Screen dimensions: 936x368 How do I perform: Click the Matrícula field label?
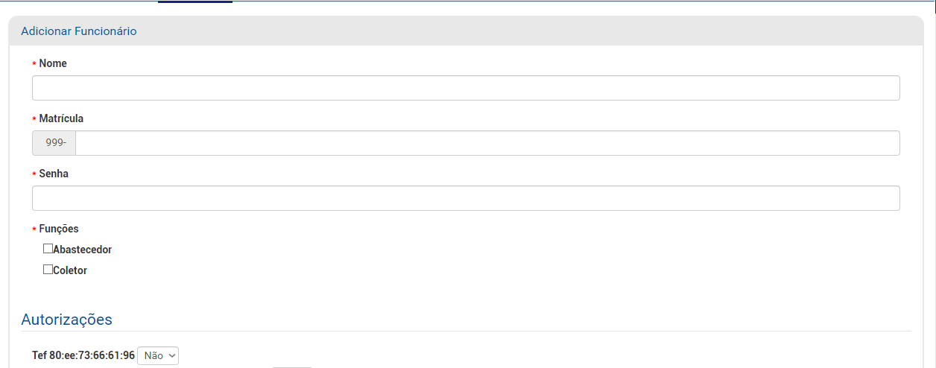[61, 118]
